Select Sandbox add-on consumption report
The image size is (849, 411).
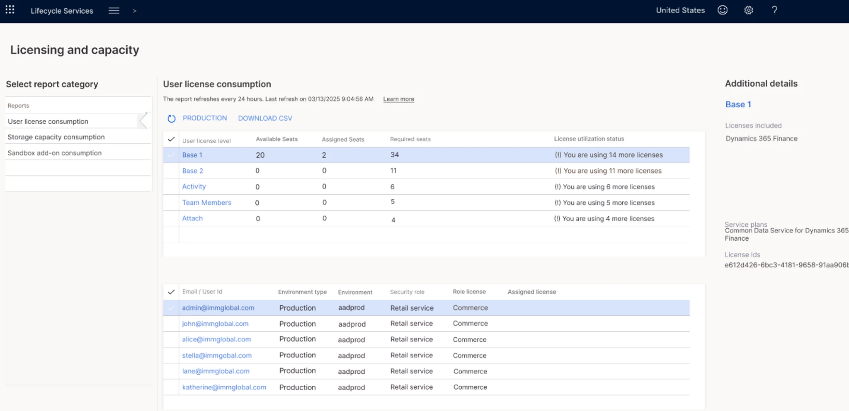tap(54, 153)
